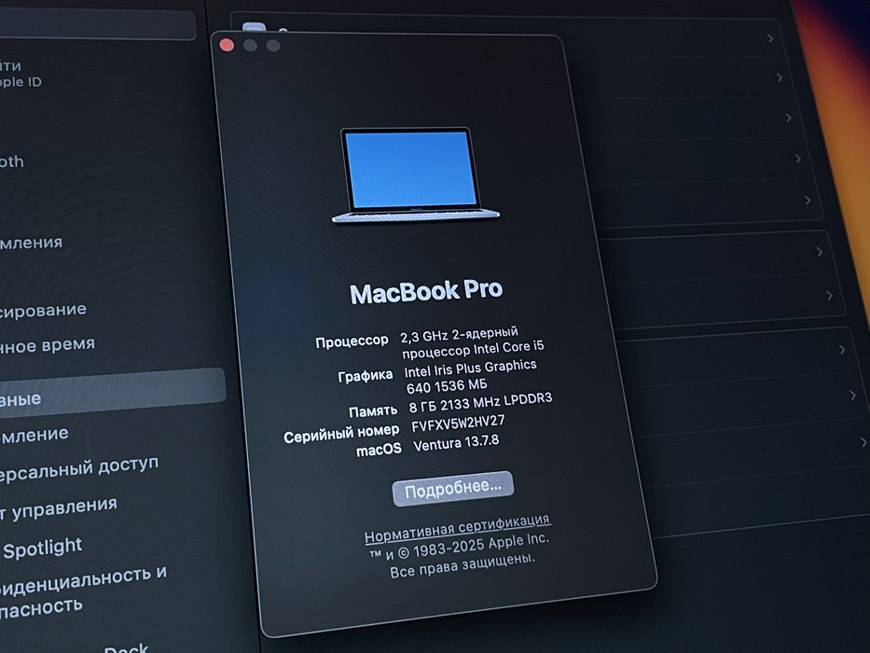
Task: Click "Все права защищены." text
Action: [463, 565]
